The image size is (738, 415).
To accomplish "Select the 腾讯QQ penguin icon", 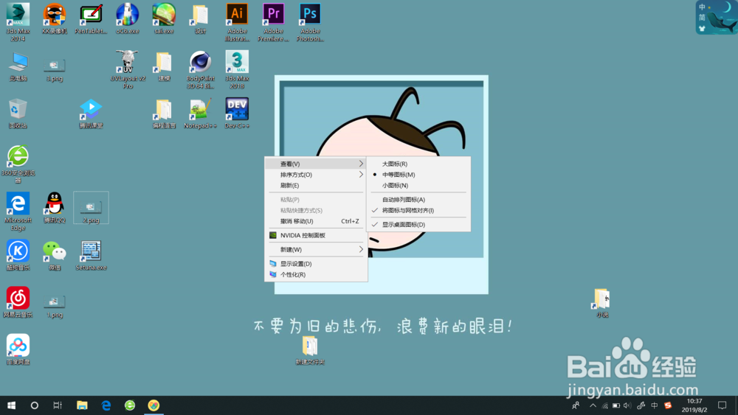I will coord(54,207).
